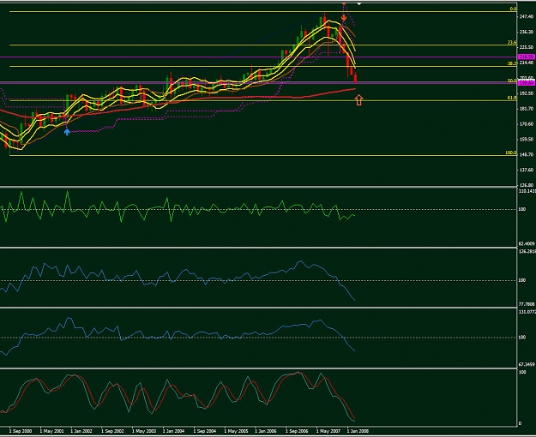Click the Fibonacci 0.0 level label
The image size is (536, 437).
[x=513, y=9]
